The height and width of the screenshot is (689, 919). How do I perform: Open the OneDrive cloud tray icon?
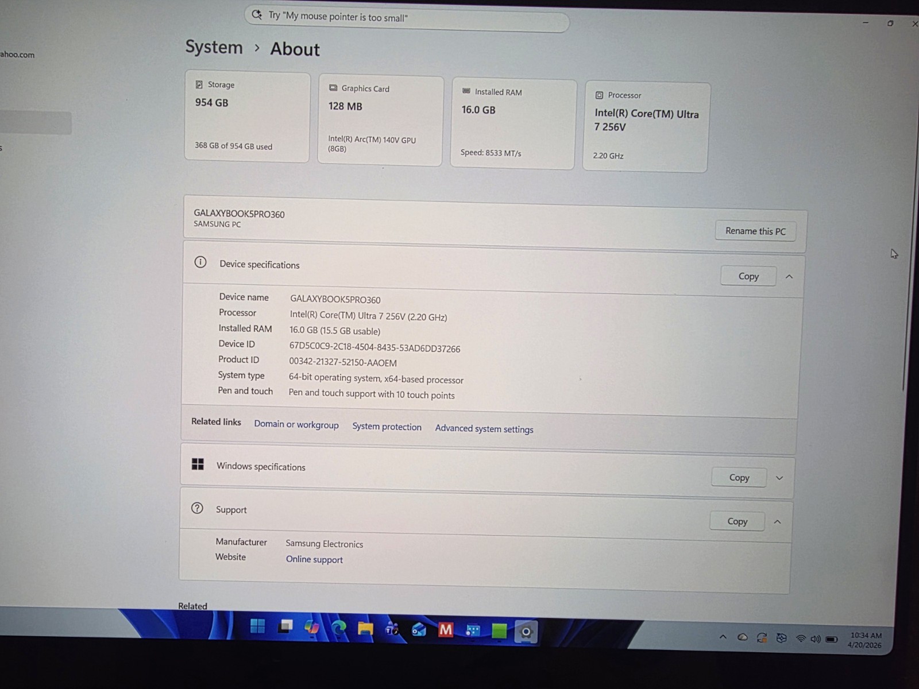tap(743, 637)
